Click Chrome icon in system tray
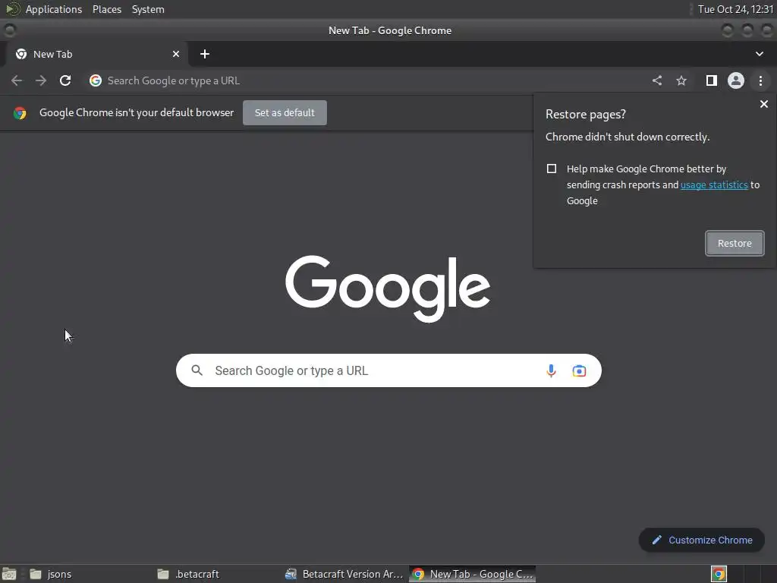Viewport: 777px width, 583px height. coord(719,574)
